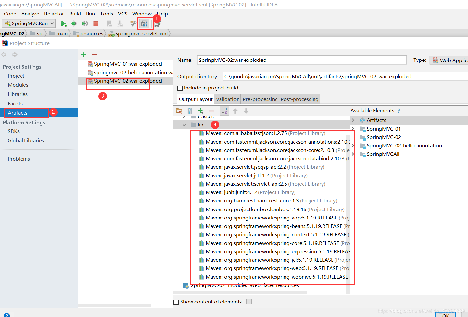
Task: Open the Analyze menu
Action: point(30,14)
